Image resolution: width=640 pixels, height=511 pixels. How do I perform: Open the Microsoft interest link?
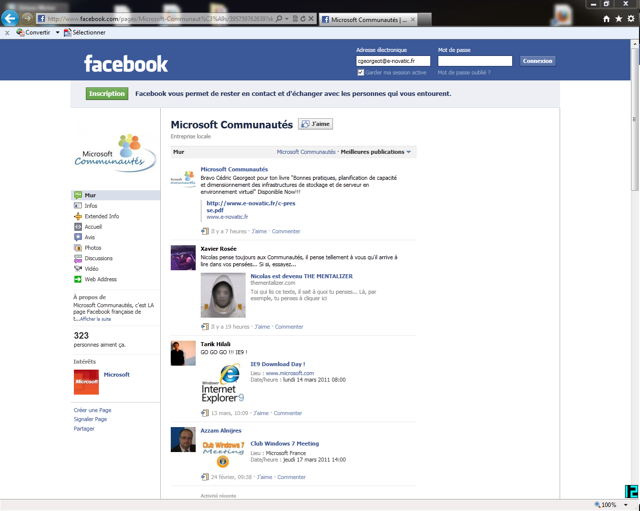tap(116, 375)
